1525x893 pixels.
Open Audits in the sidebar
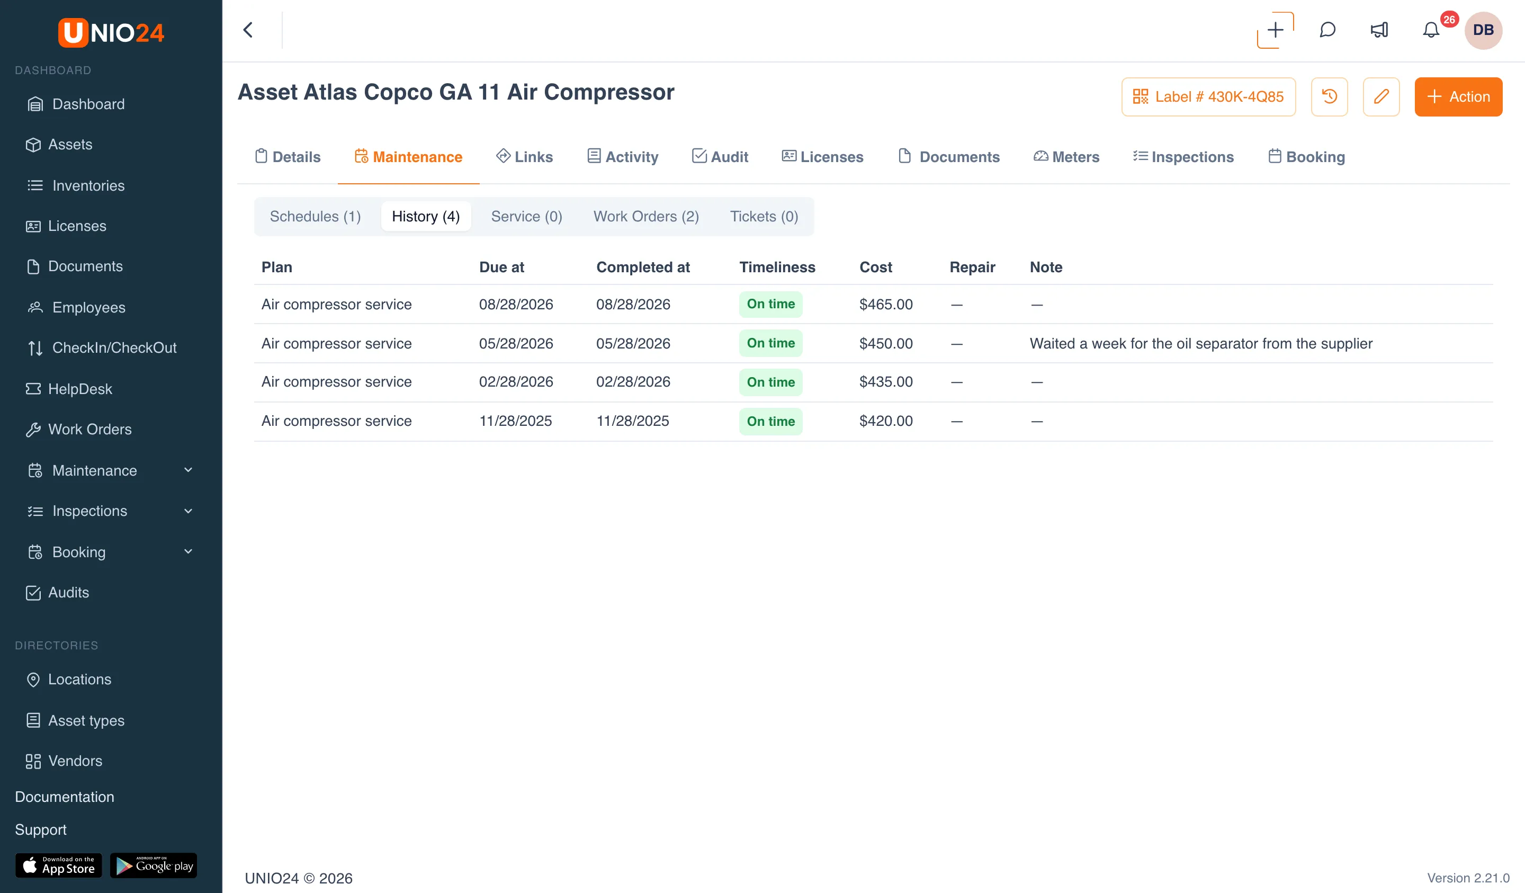click(x=58, y=593)
